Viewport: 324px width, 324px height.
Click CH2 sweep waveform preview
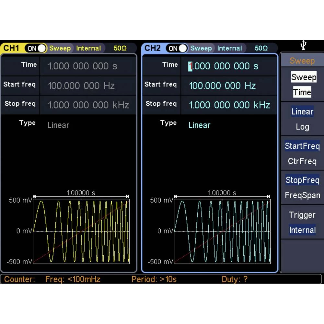coord(222,231)
